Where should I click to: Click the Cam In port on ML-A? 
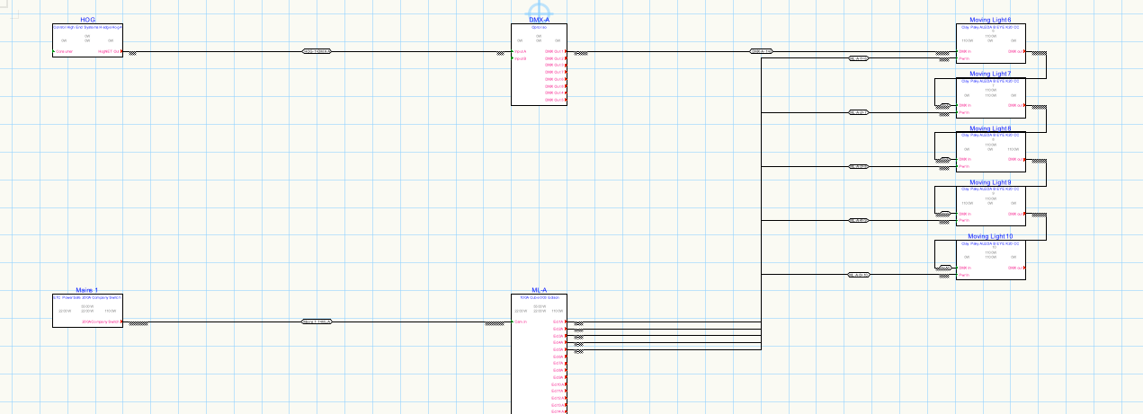(x=521, y=322)
